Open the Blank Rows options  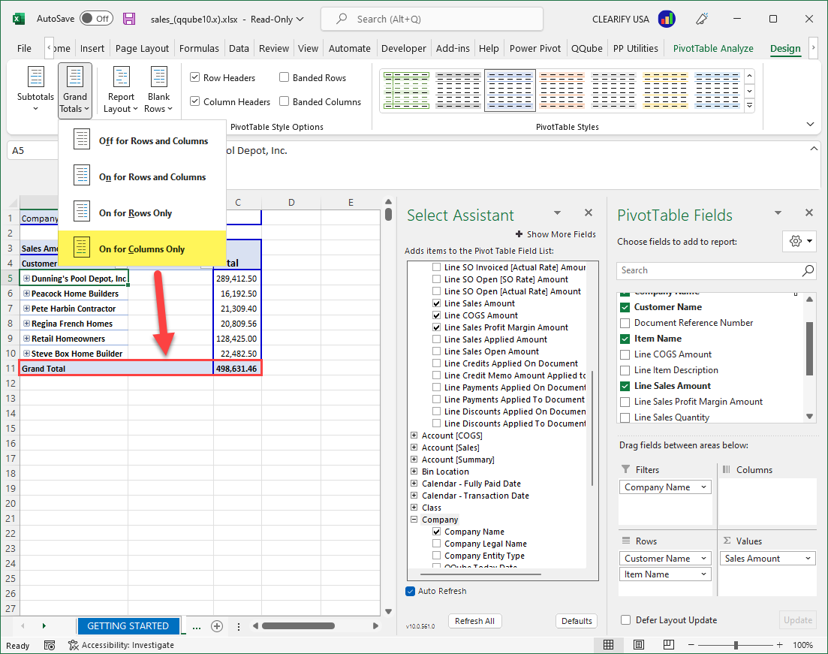[158, 90]
